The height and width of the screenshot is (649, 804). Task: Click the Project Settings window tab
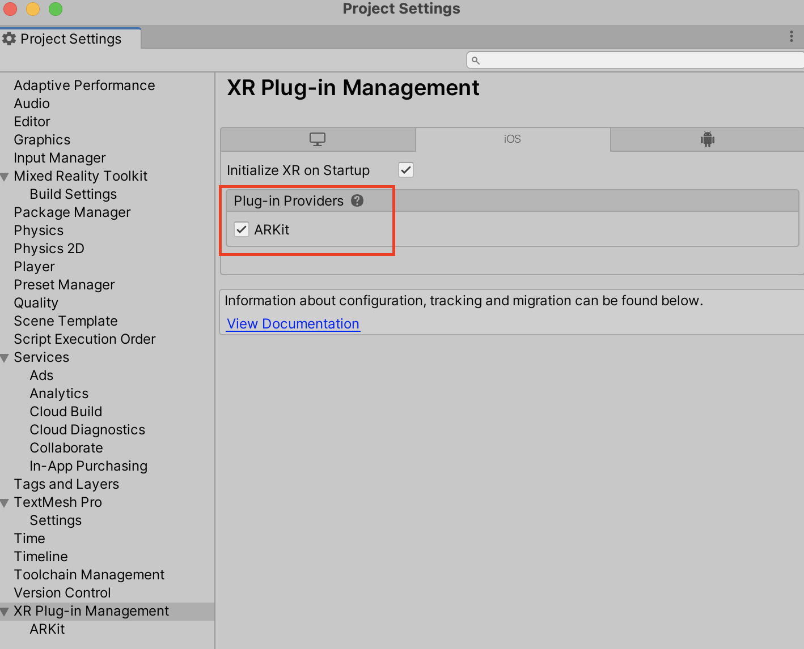click(70, 39)
